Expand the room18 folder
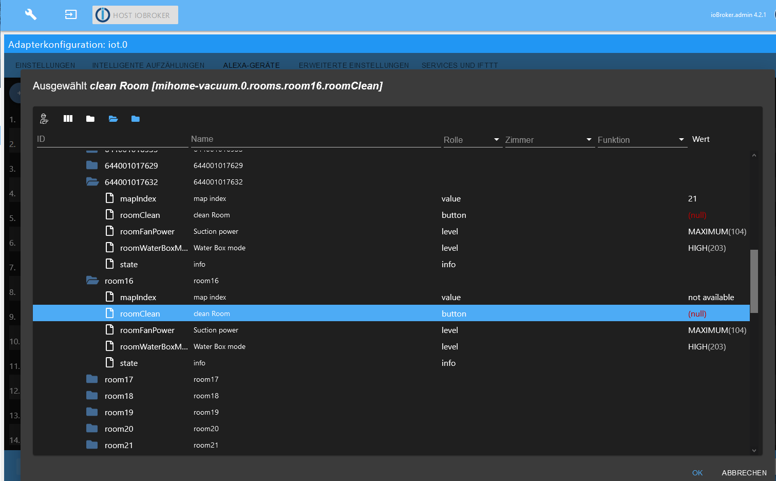Screen dimensions: 776x481 pyautogui.click(x=92, y=396)
